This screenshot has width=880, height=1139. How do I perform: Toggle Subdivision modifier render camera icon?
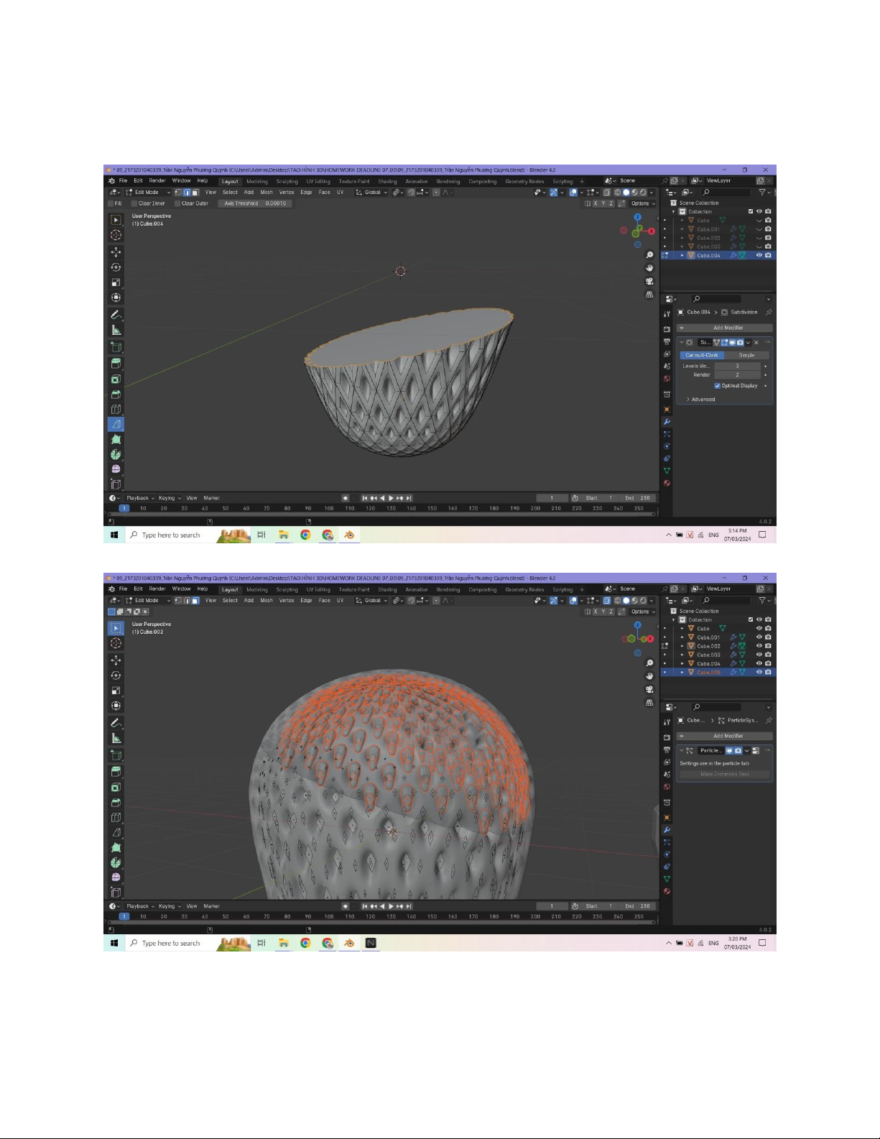(740, 343)
